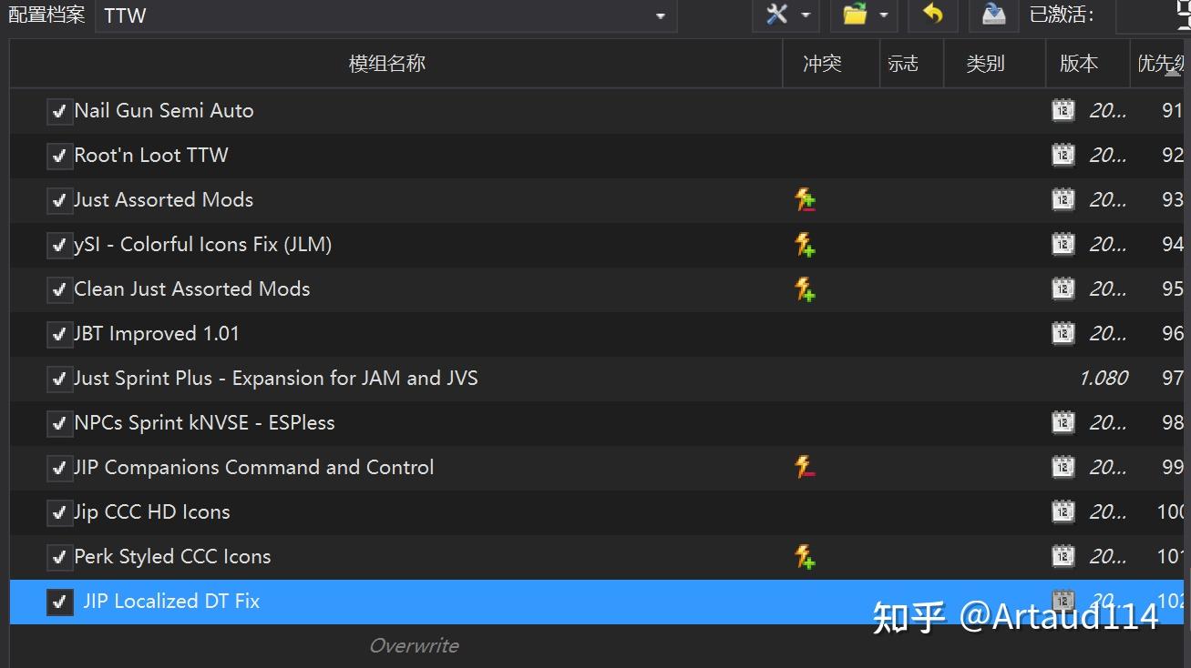
Task: Click the calendar version icon for Nail Gun Semi Auto
Action: point(1063,109)
